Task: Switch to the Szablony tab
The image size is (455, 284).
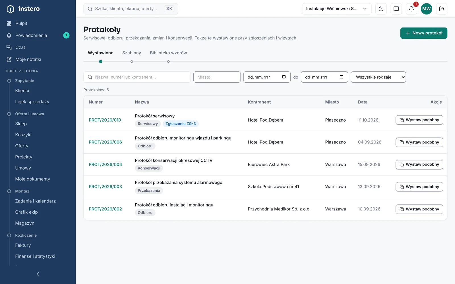Action: coord(132,53)
